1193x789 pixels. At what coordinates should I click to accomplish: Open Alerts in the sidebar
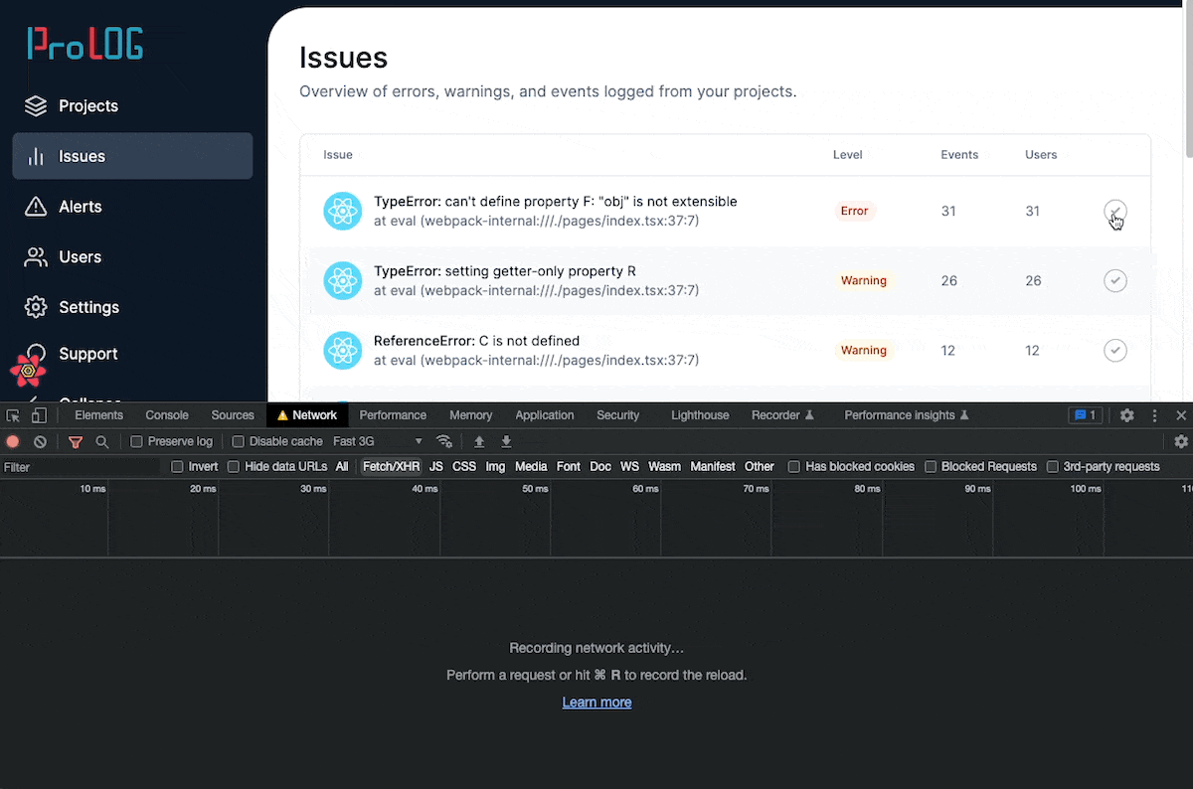[x=80, y=207]
